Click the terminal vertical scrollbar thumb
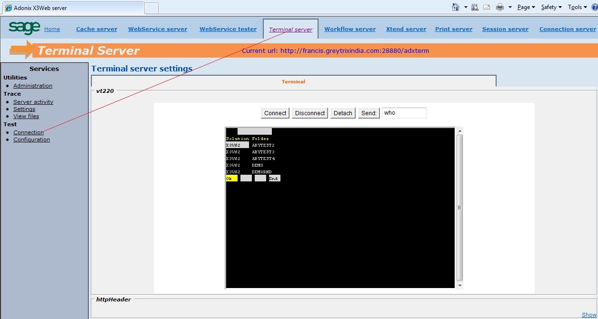 coord(459,208)
